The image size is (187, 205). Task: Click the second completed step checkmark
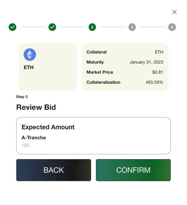coord(52,27)
